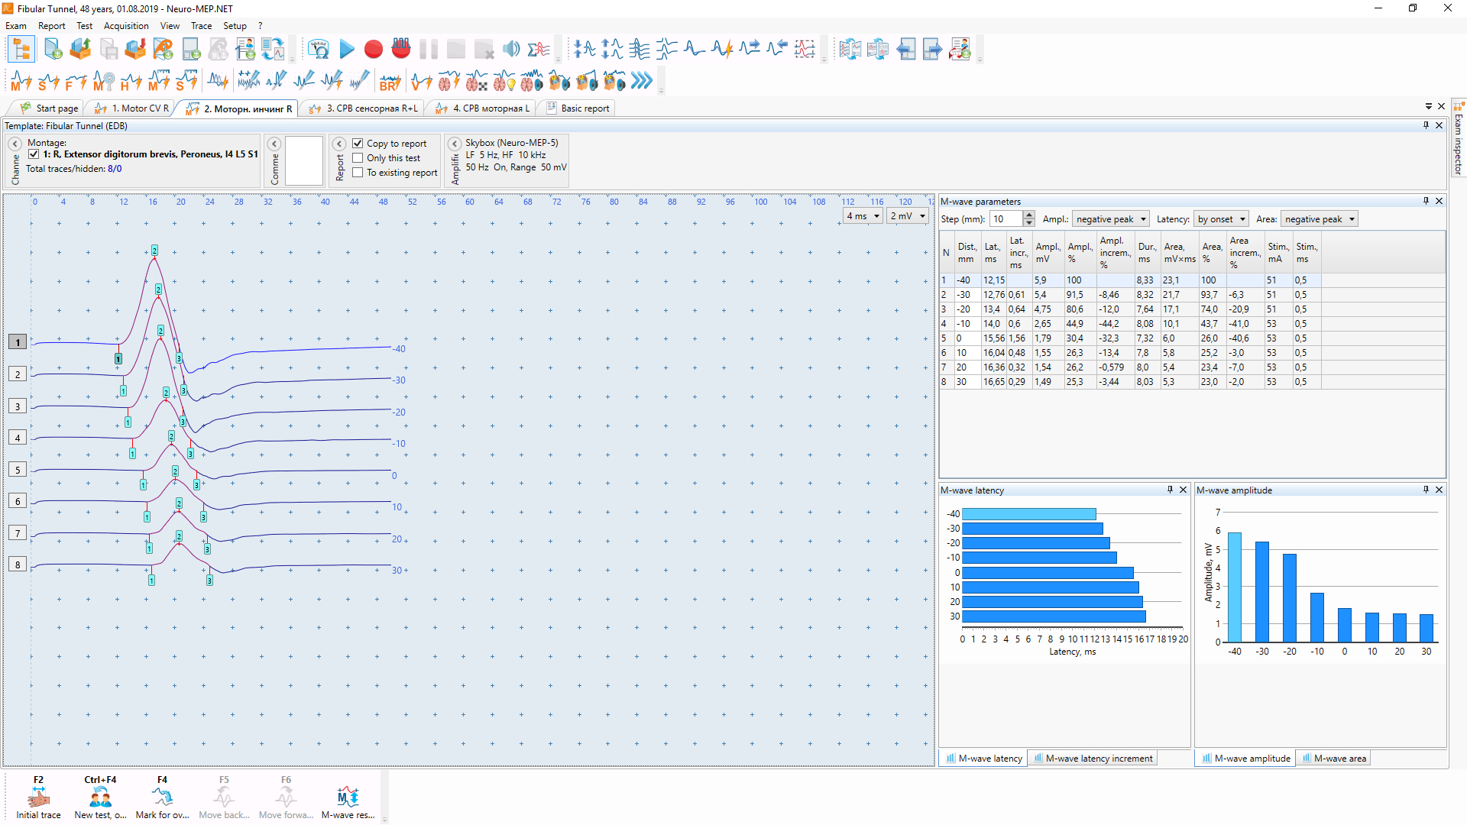Image resolution: width=1467 pixels, height=825 pixels.
Task: Click the Step mm input field
Action: point(1006,219)
